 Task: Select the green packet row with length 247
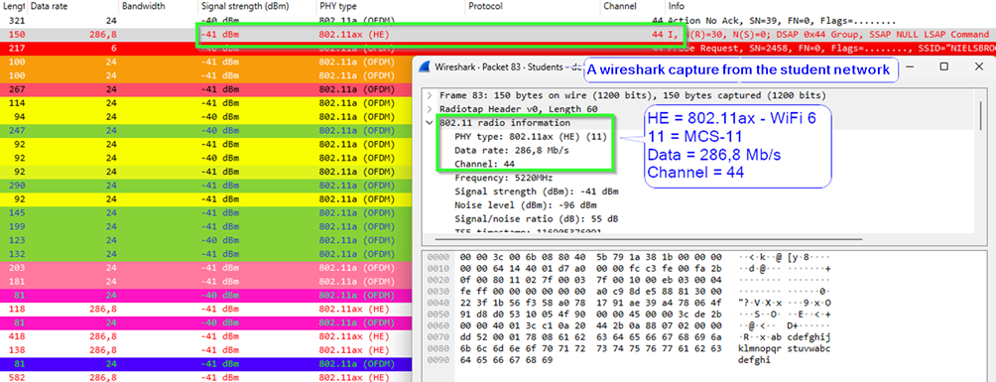[x=206, y=130]
